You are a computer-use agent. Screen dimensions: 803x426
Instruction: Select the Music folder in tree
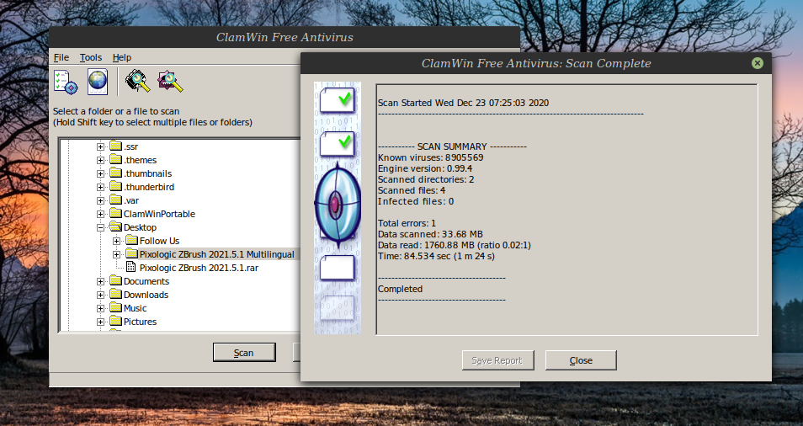[135, 308]
